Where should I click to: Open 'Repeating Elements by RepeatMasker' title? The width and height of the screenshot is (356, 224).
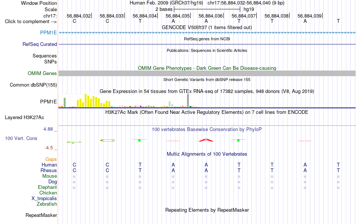pyautogui.click(x=207, y=210)
